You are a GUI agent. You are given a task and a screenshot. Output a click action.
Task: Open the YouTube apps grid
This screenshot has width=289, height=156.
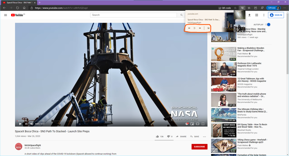[x=257, y=15]
